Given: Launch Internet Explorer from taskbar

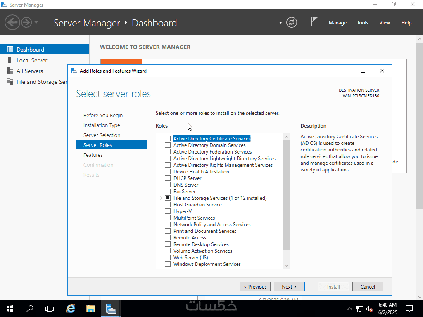Looking at the screenshot, I should coord(71,309).
